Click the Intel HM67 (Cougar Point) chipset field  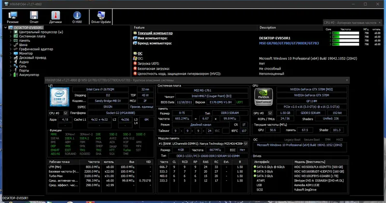211,96
